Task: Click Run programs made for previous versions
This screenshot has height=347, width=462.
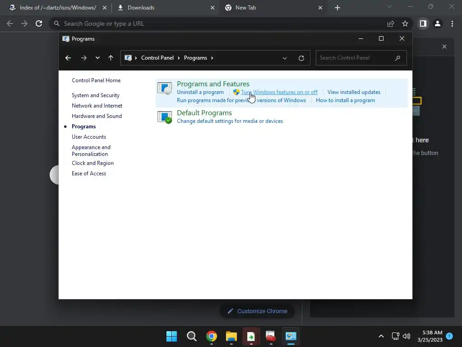Action: (241, 100)
